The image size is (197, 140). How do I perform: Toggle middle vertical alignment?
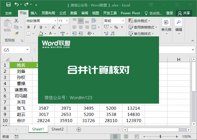pos(81,21)
